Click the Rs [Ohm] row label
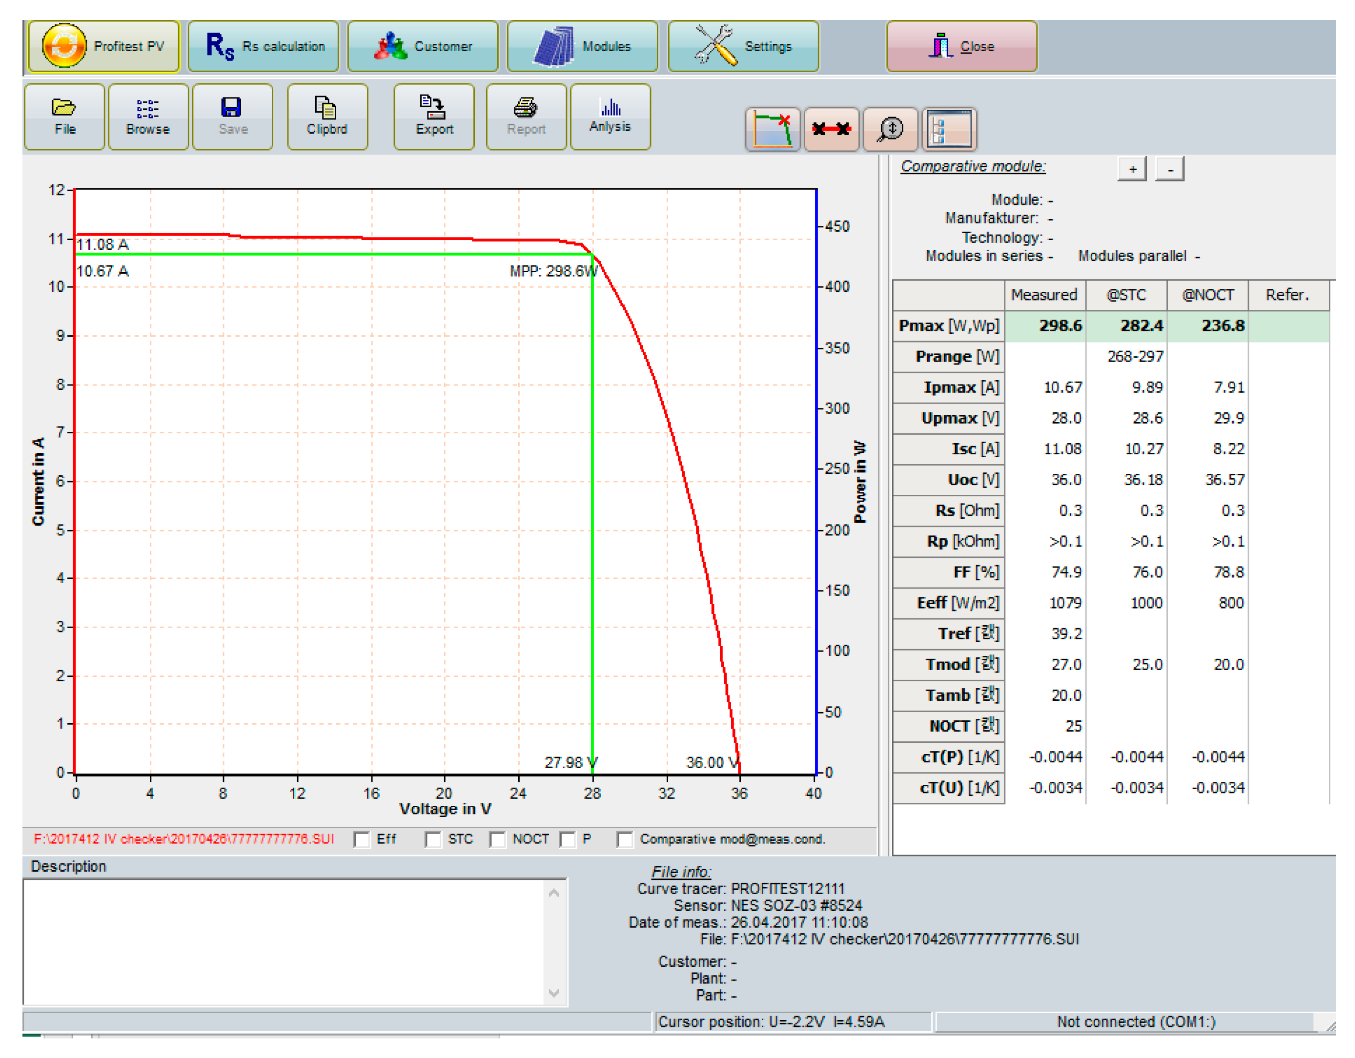Screen dimensions: 1355x1058 (949, 511)
